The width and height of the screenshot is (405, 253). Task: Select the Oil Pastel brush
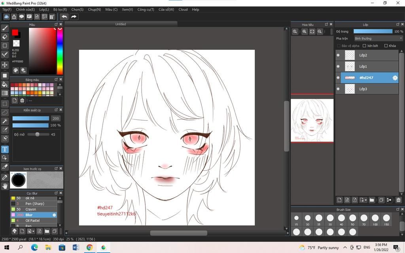[34, 221]
